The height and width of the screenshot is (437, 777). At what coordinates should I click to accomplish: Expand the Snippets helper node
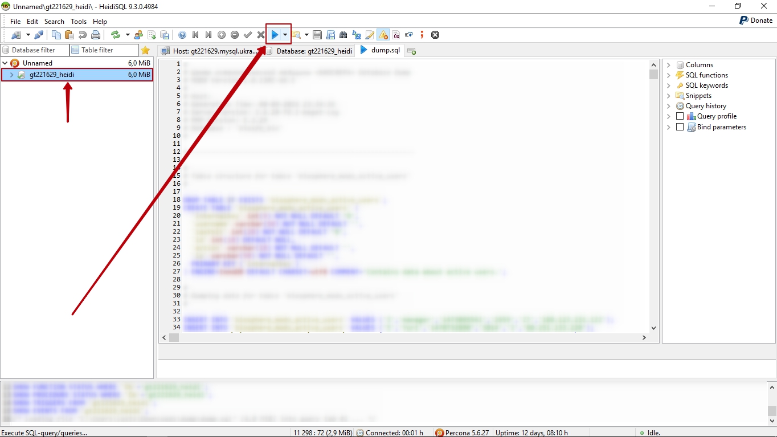tap(669, 96)
